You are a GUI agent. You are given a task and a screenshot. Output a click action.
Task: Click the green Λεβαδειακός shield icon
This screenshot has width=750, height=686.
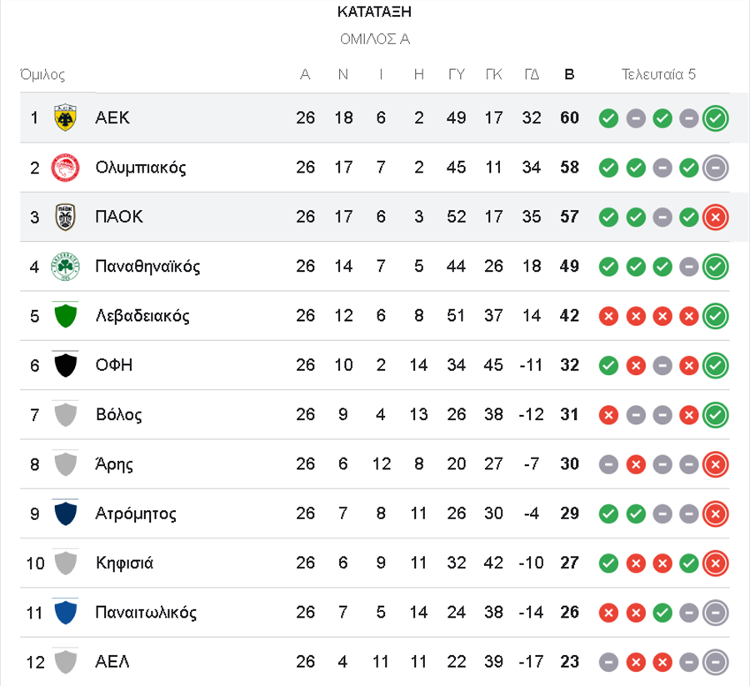65,316
